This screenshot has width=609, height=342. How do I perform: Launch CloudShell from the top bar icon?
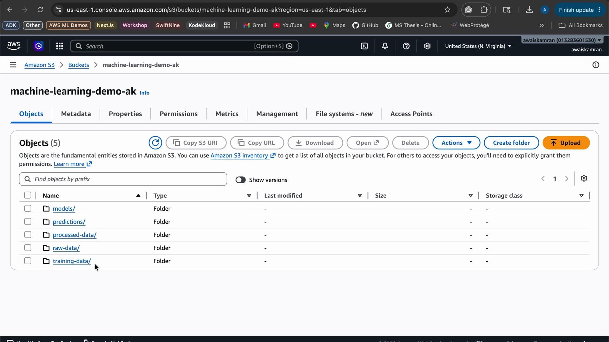click(x=364, y=46)
